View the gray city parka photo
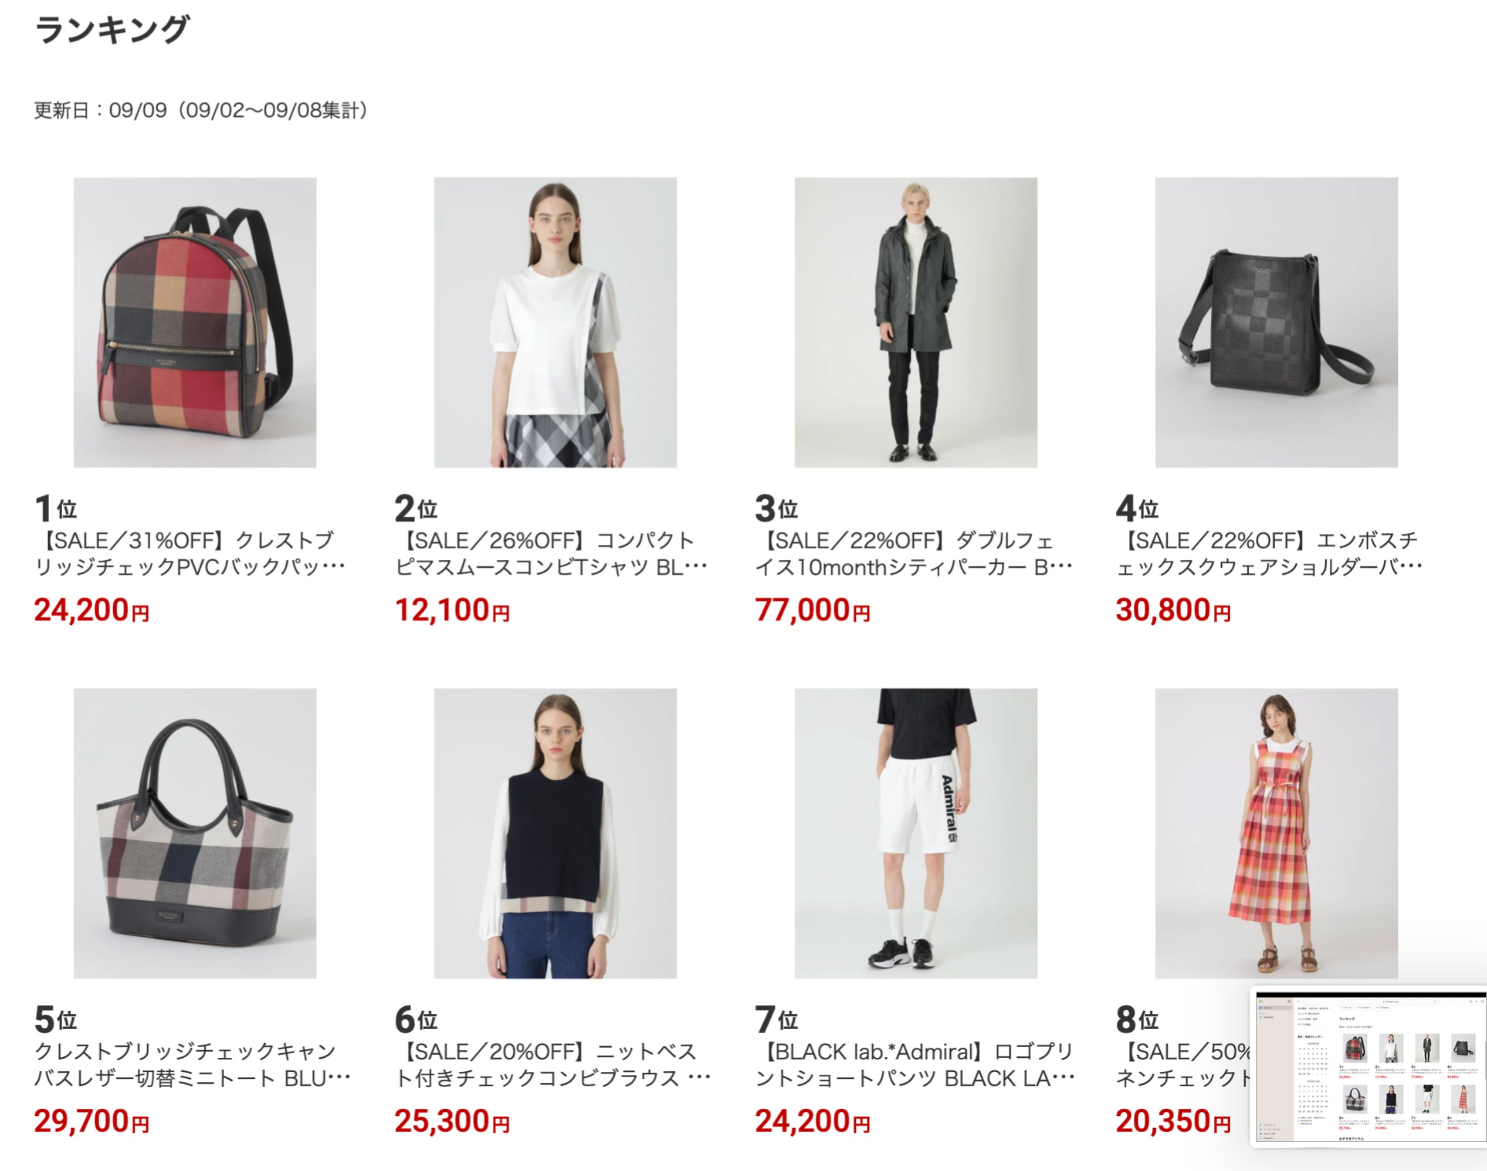The width and height of the screenshot is (1487, 1171). click(x=915, y=322)
